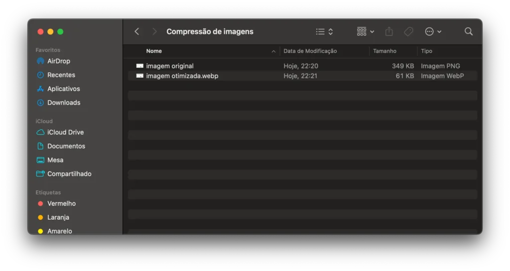Toggle sort direction arrow in Nome column

[273, 51]
